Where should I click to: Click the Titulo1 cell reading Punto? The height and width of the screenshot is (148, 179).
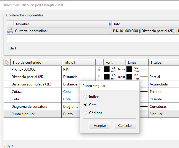pos(71,114)
